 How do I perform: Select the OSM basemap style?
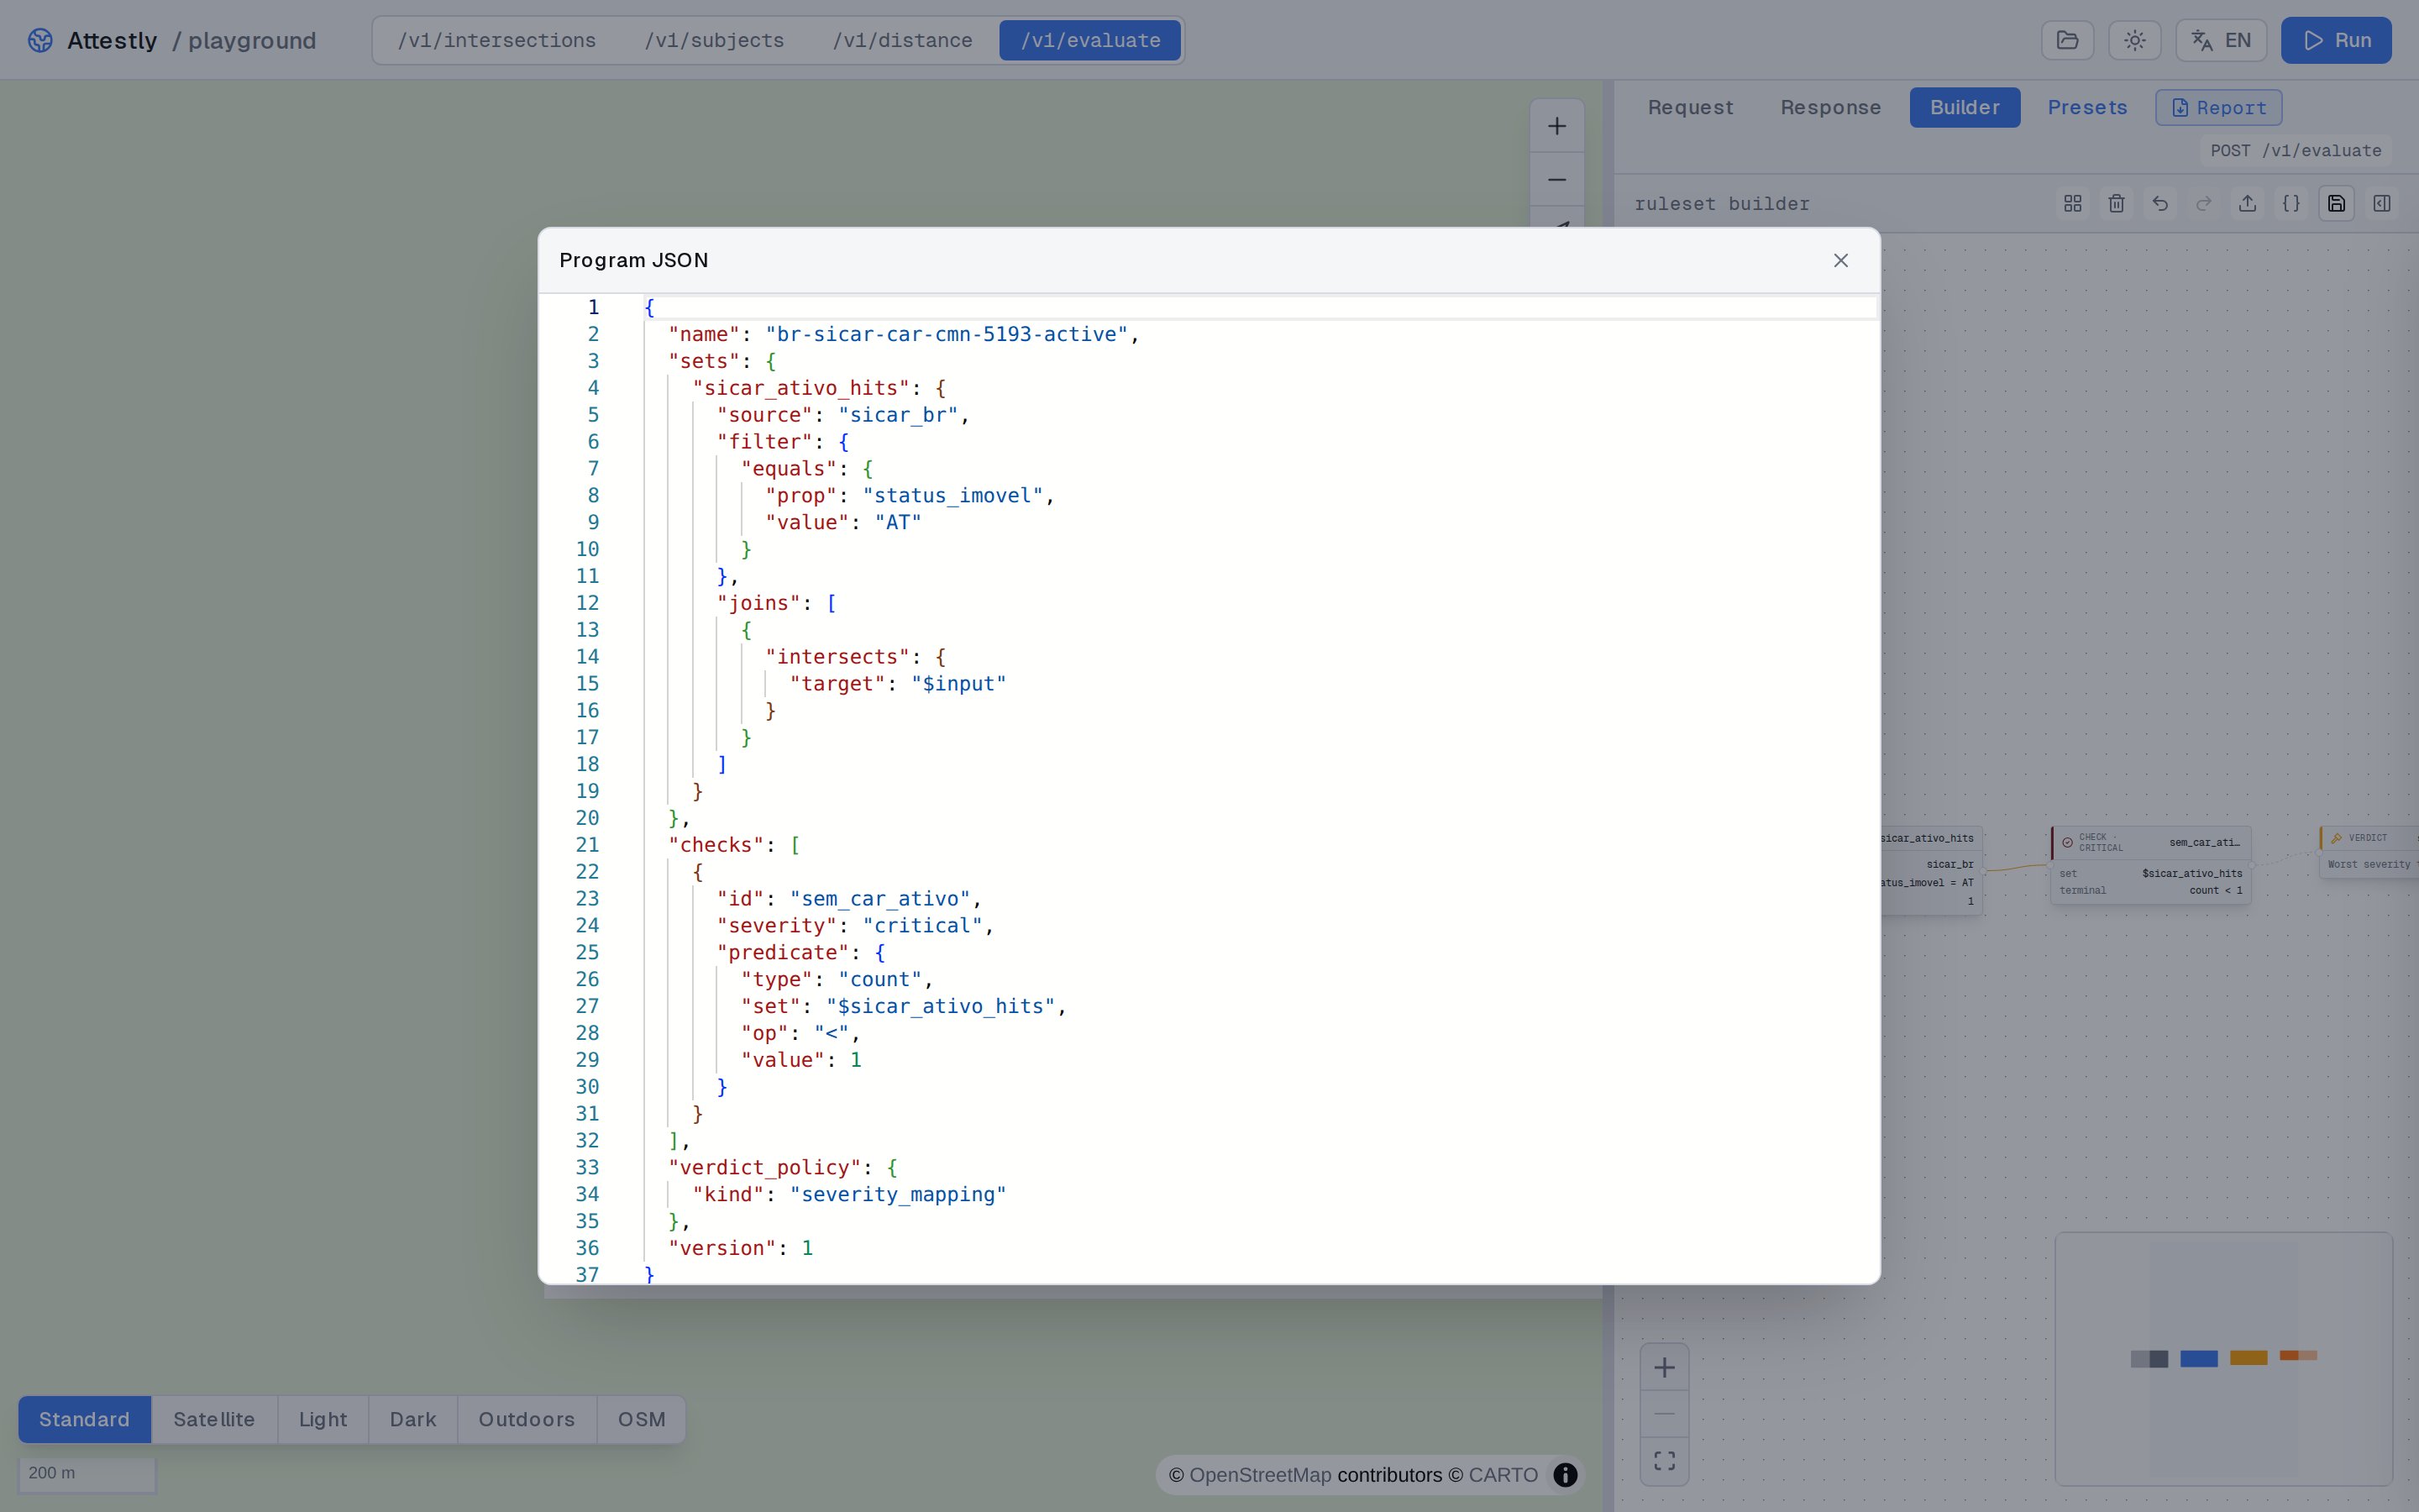pyautogui.click(x=642, y=1419)
